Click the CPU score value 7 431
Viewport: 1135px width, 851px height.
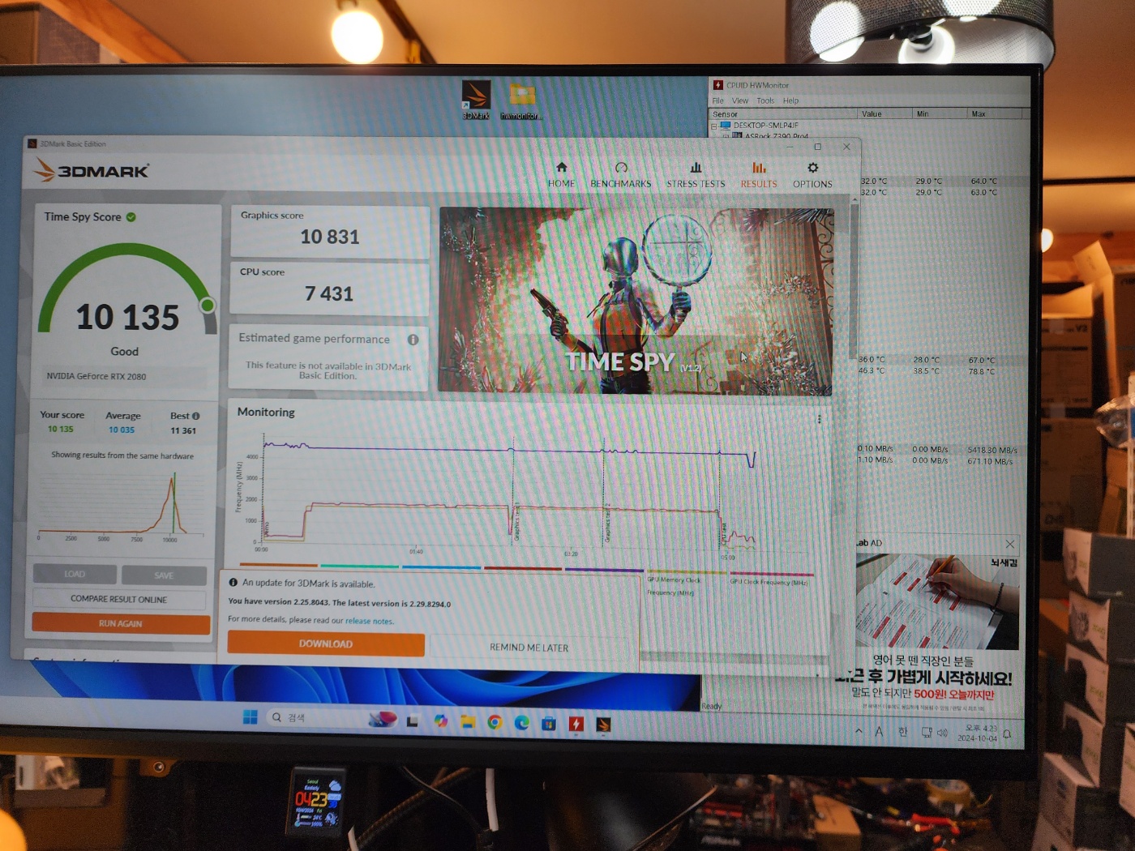coord(329,293)
